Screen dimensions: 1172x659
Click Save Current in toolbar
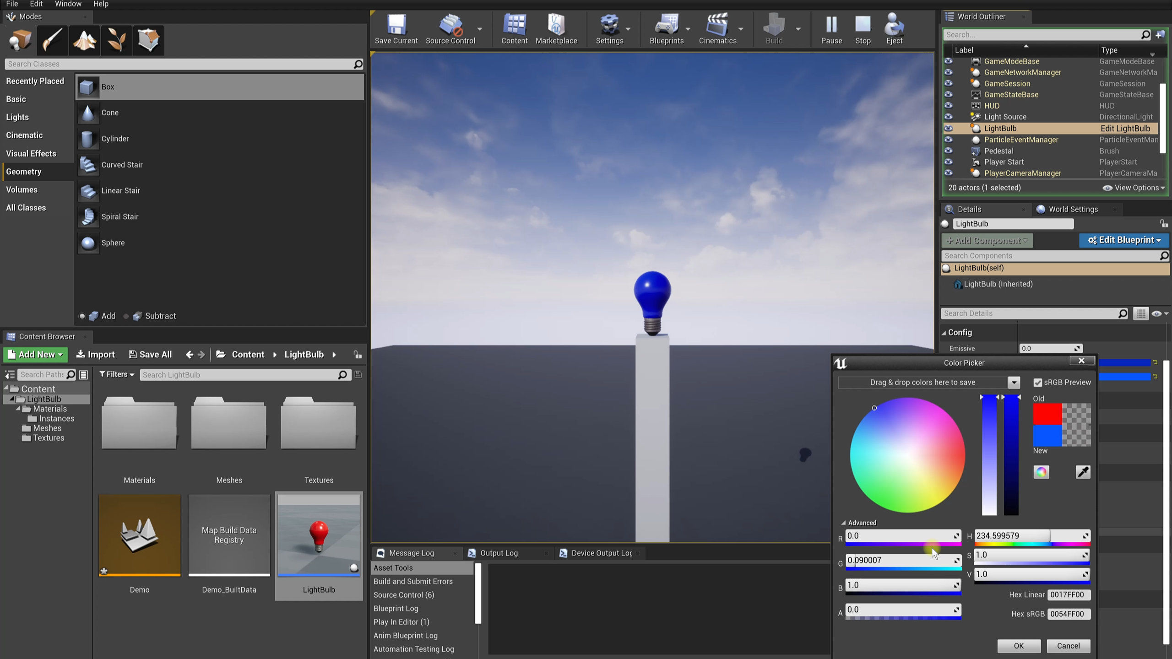click(396, 29)
